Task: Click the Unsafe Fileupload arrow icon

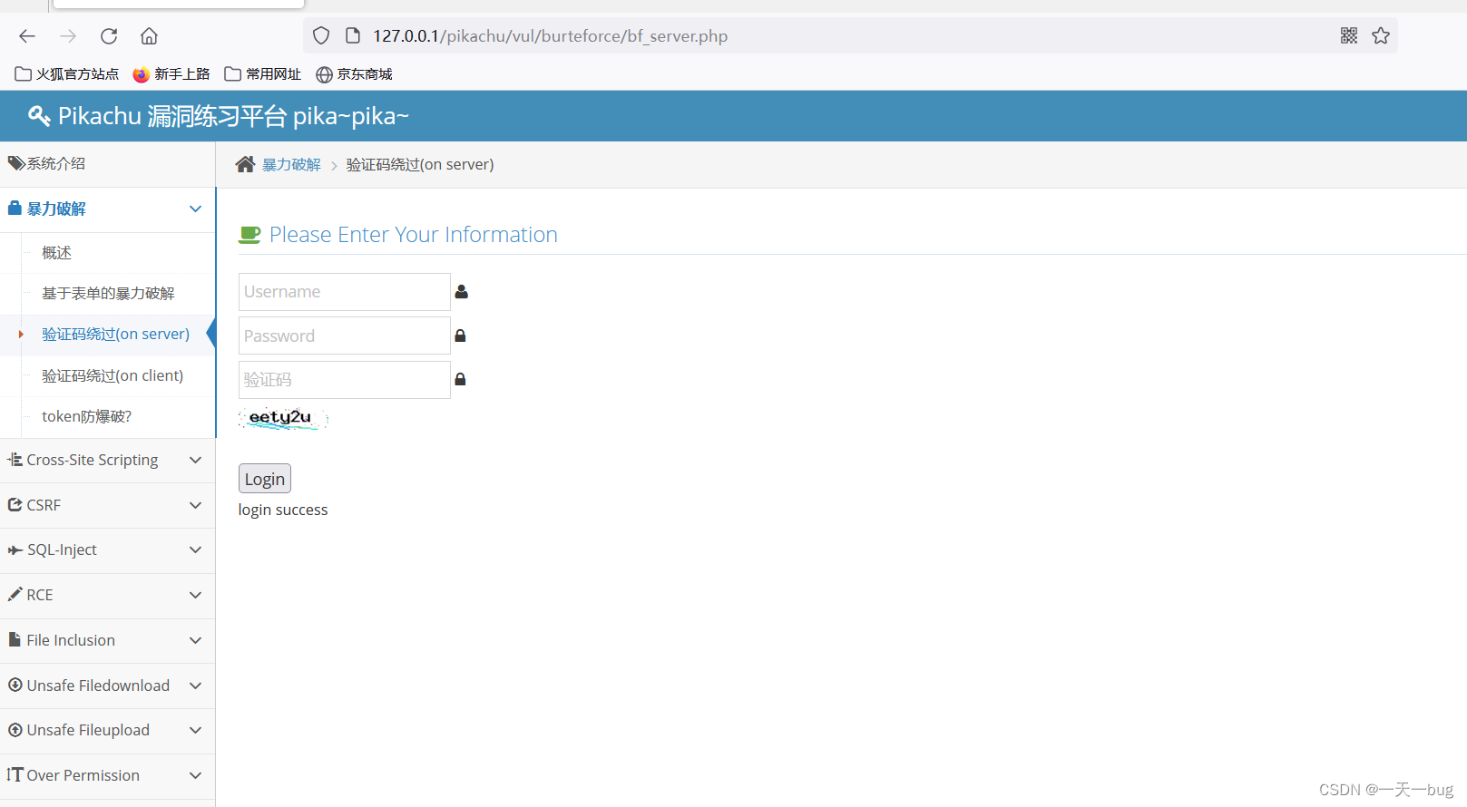Action: [15, 730]
